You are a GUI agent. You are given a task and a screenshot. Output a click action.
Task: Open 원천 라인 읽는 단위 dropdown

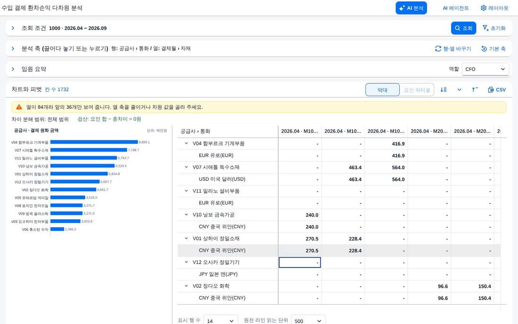point(308,321)
